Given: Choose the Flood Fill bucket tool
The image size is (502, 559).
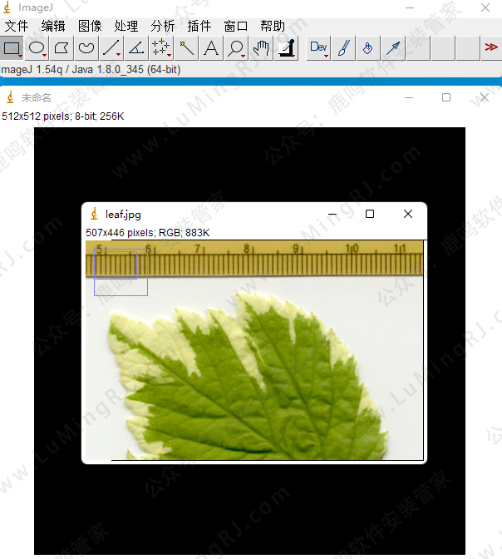Looking at the screenshot, I should (x=368, y=48).
